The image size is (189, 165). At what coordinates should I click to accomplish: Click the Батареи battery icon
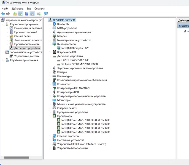point(55,36)
